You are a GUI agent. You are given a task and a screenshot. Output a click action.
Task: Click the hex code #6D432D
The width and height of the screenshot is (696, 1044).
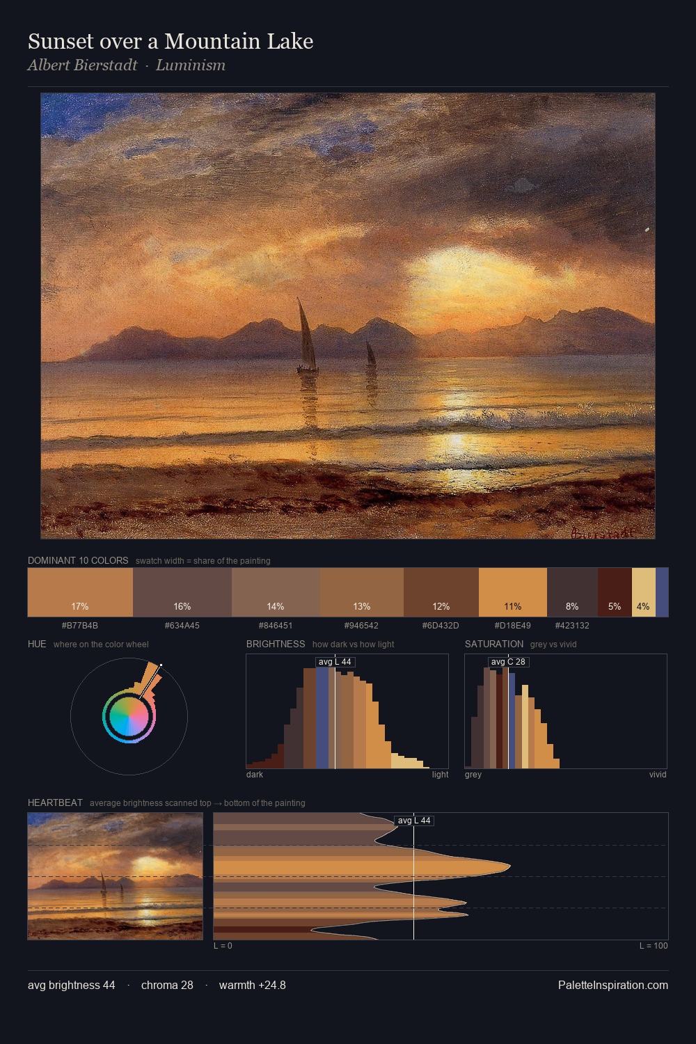click(441, 626)
